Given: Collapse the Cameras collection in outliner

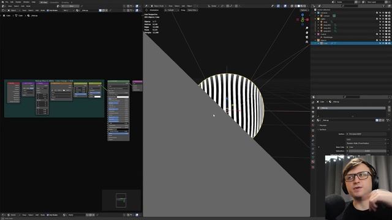Looking at the screenshot, I should [315, 13].
